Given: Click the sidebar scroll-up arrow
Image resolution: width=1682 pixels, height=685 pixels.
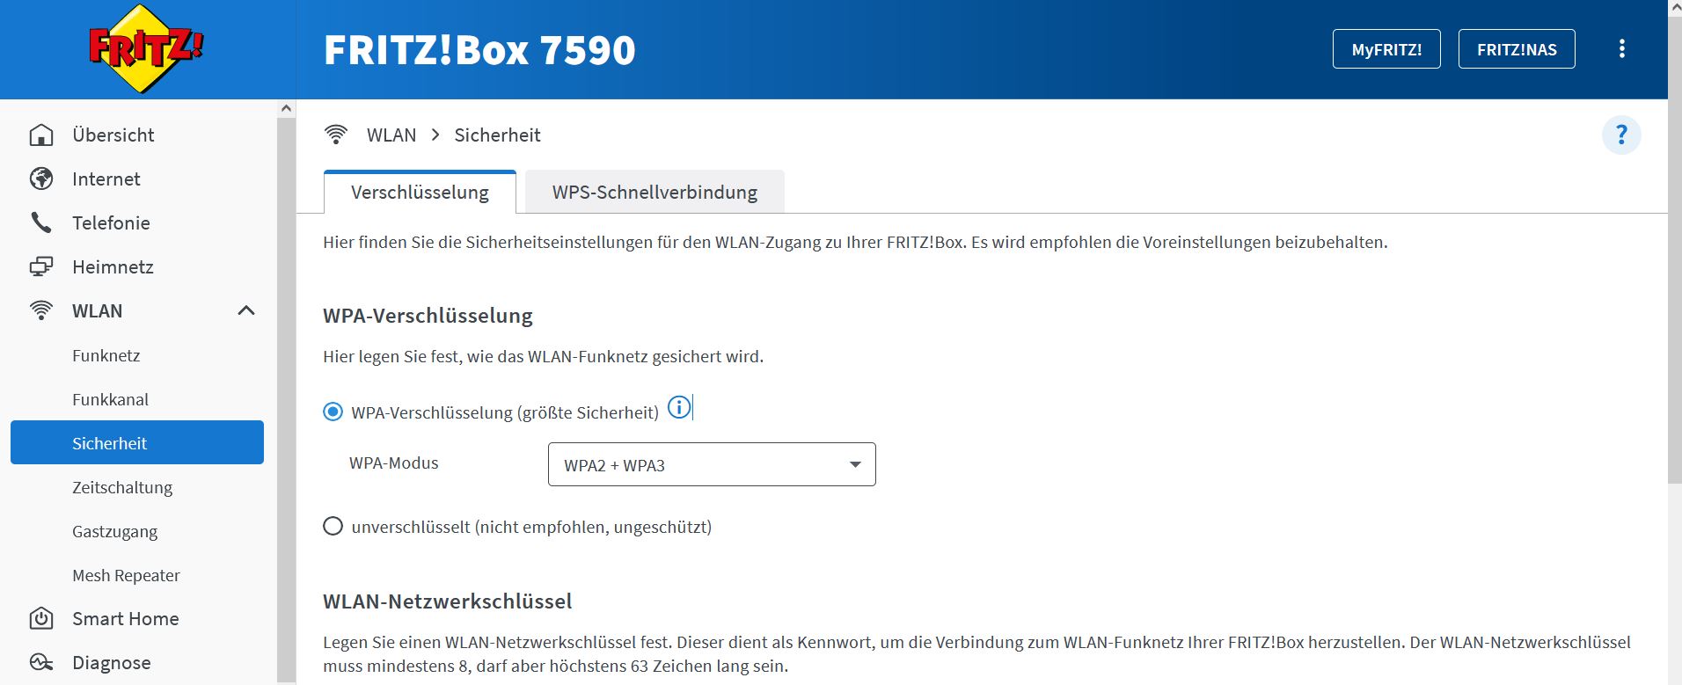Looking at the screenshot, I should coord(286,108).
